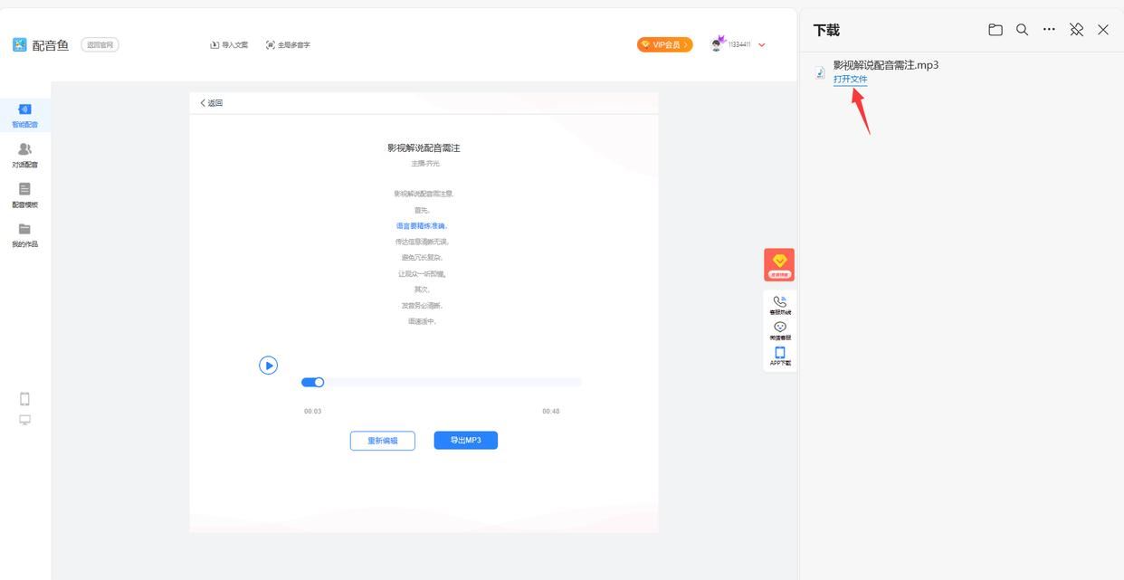Screen dimensions: 1124x580
Task: Search downloads with the magnifier icon
Action: click(1022, 30)
